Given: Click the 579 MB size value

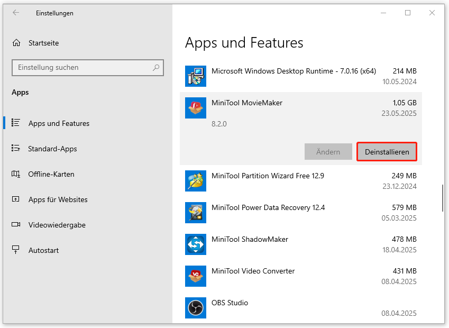Looking at the screenshot, I should point(405,207).
